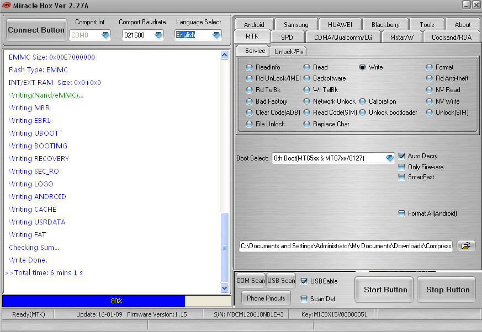Switch to the Coolsand/RDA tab
Image resolution: width=482 pixels, height=332 pixels.
tap(452, 37)
